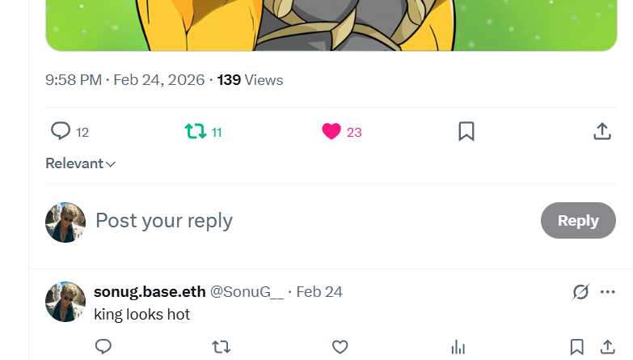Bookmark the main post
Image resolution: width=633 pixels, height=360 pixels.
(466, 132)
